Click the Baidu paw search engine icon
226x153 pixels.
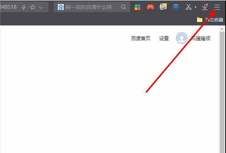coord(60,7)
